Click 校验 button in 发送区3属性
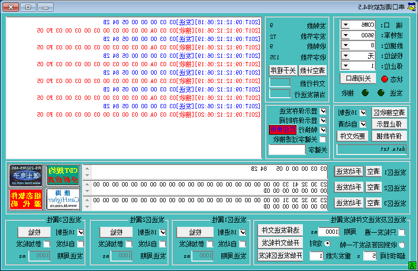The height and width of the screenshot is (271, 418). coord(34,233)
